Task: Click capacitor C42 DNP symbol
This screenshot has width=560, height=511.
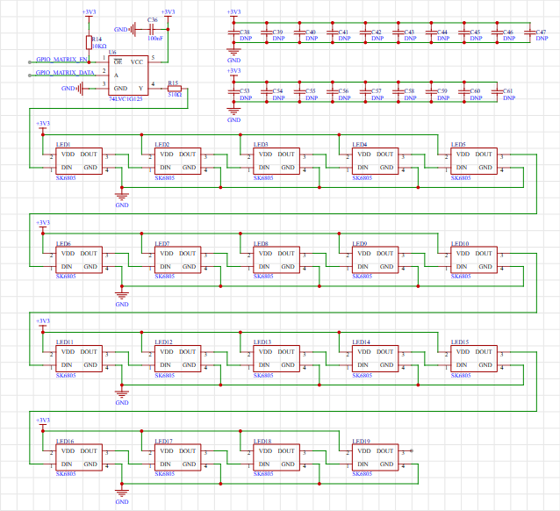Action: pyautogui.click(x=365, y=32)
